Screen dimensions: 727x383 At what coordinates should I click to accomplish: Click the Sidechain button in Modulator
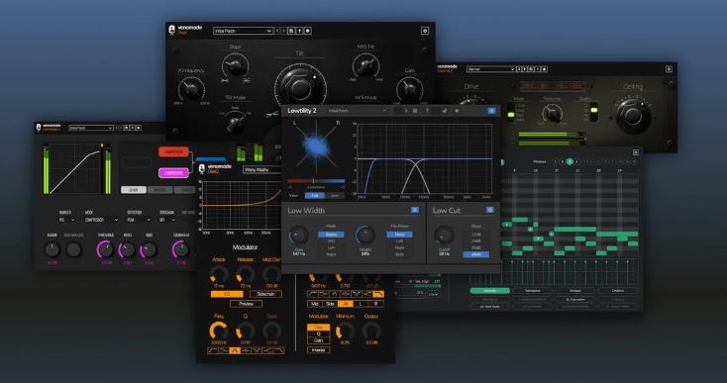[265, 294]
